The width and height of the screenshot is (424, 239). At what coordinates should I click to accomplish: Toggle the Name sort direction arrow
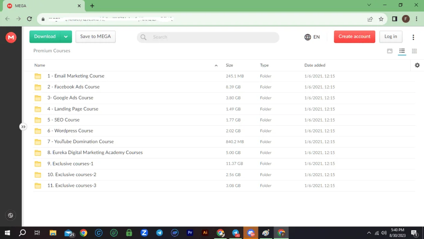click(216, 66)
